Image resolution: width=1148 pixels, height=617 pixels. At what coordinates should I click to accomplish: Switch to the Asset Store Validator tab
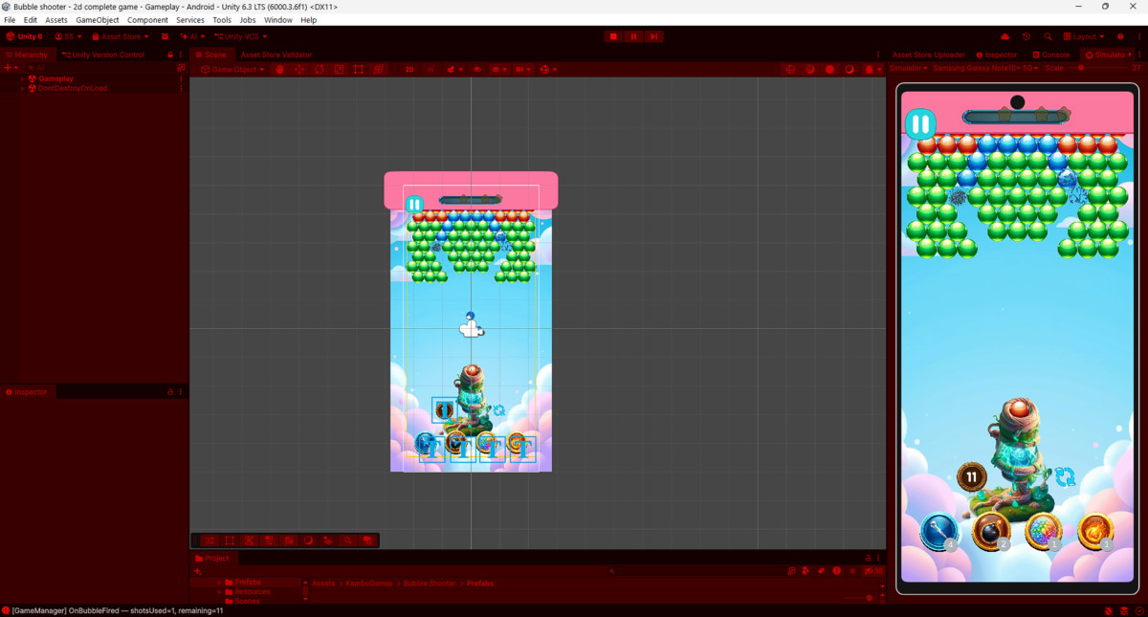[276, 55]
